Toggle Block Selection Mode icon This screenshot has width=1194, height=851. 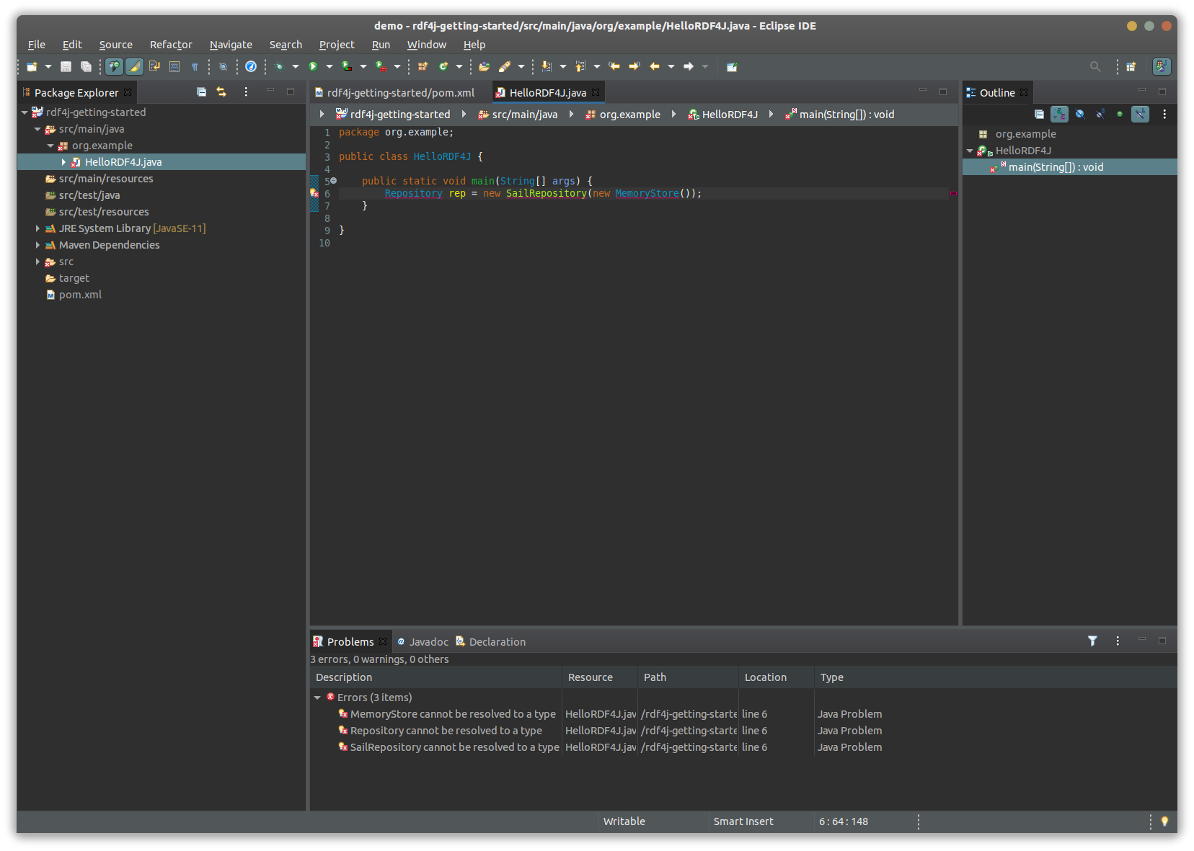click(174, 66)
